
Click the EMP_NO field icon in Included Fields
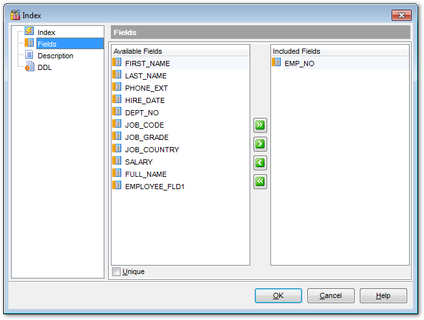(277, 63)
